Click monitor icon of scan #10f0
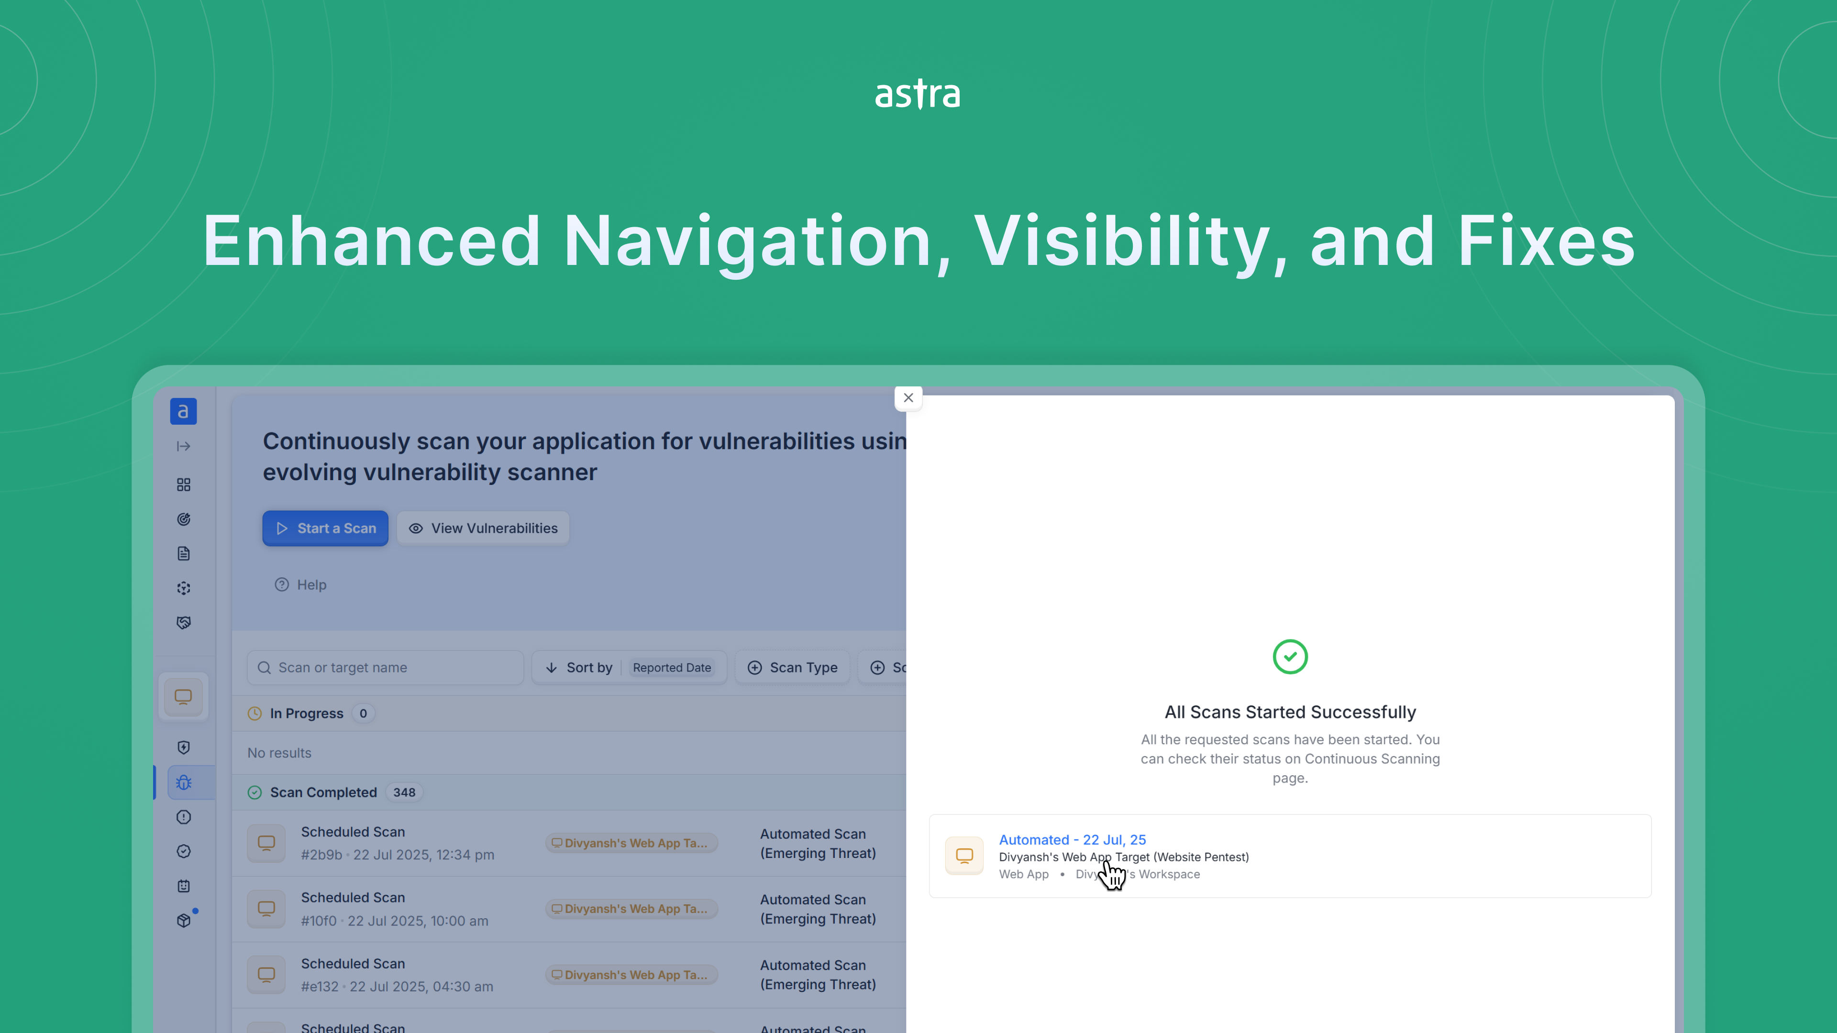The width and height of the screenshot is (1837, 1033). tap(266, 909)
